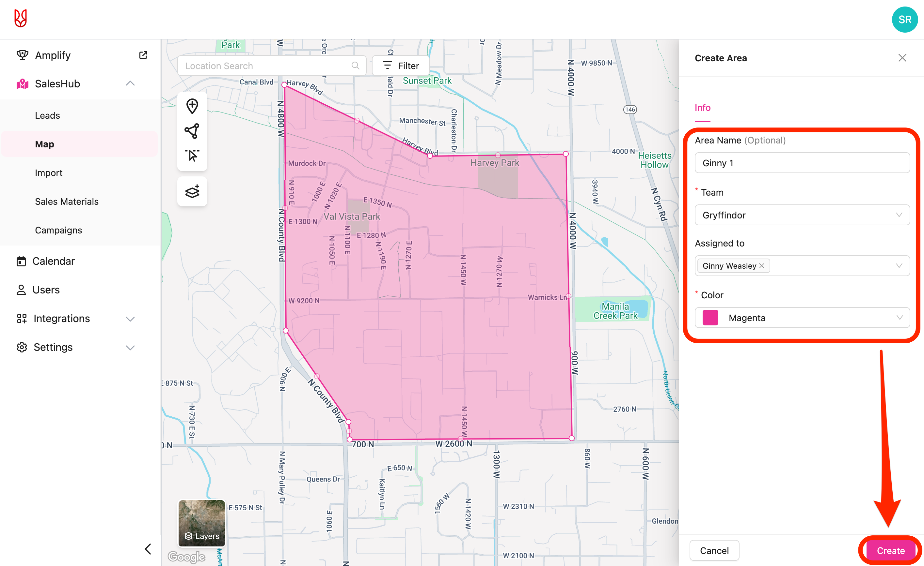Open Amplify external link icon
Viewport: 924px width, 566px height.
click(x=143, y=55)
